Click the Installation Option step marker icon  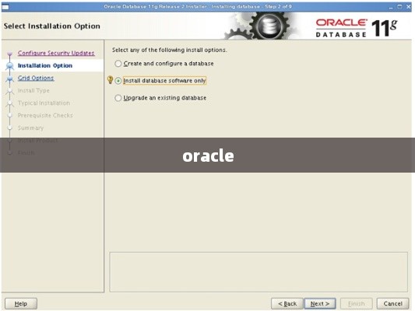coord(10,66)
